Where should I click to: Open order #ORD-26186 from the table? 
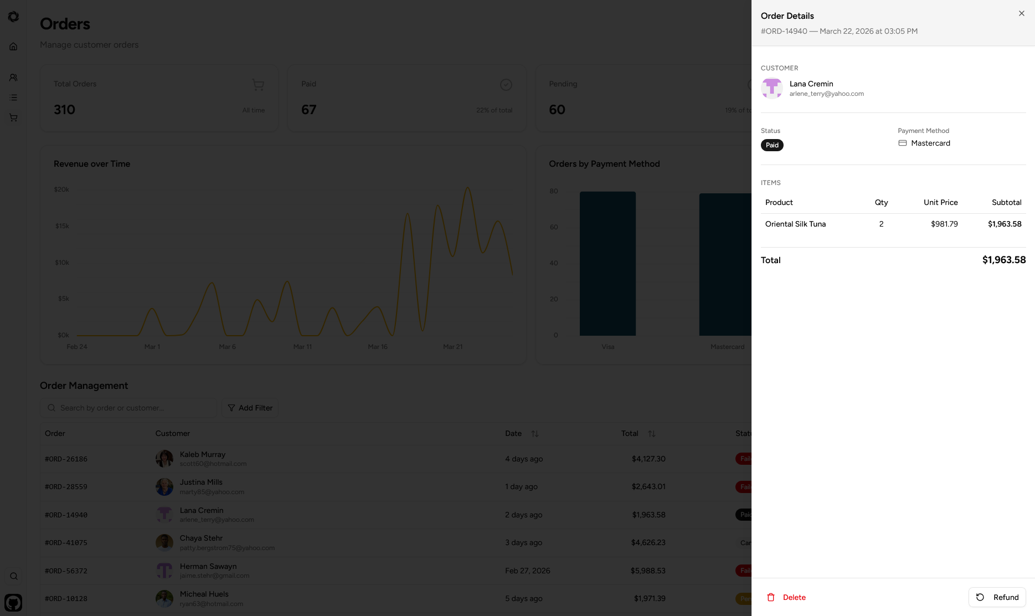tap(66, 459)
